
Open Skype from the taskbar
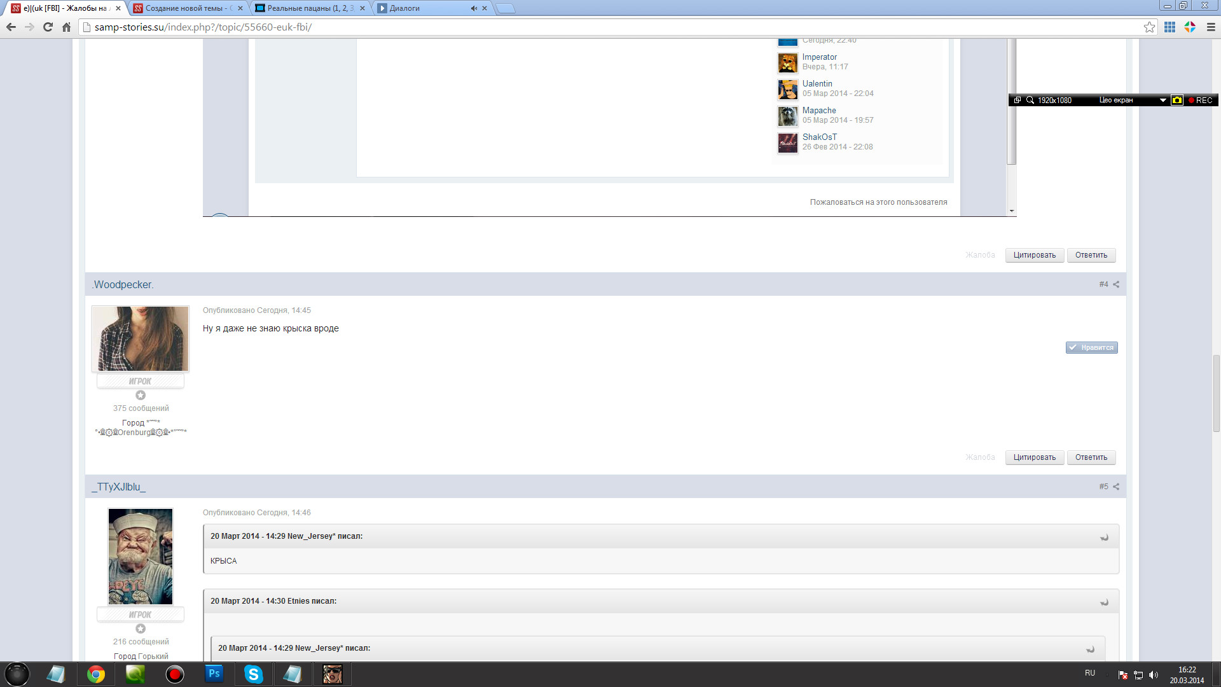click(253, 674)
